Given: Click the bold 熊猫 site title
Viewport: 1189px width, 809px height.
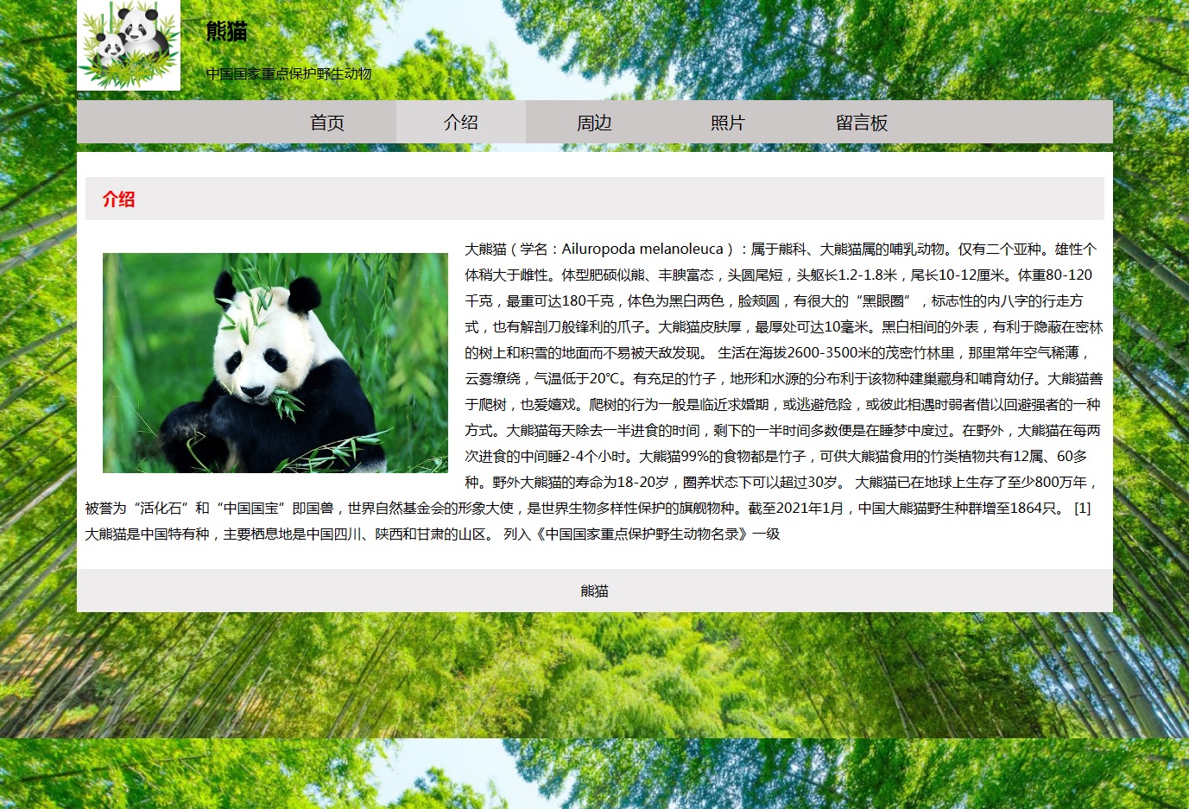Looking at the screenshot, I should [x=226, y=32].
